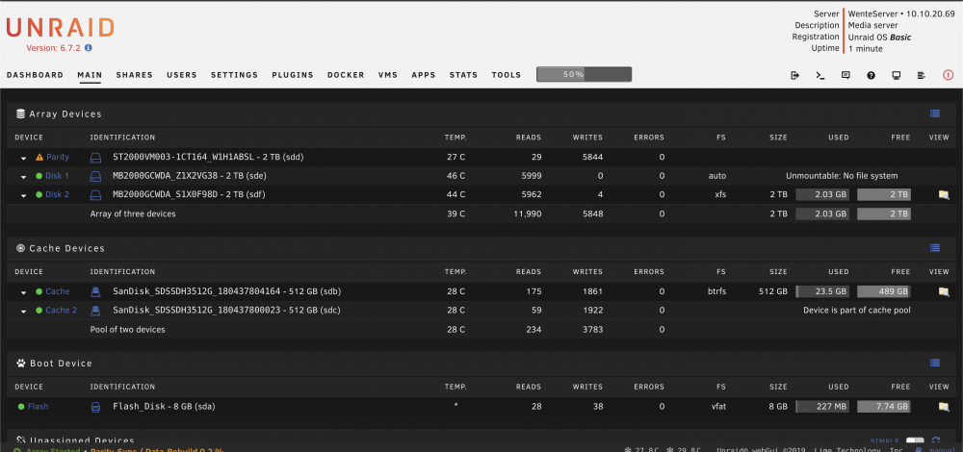The image size is (963, 452).
Task: Click 'Device is part of cache pool' text
Action: pyautogui.click(x=857, y=311)
